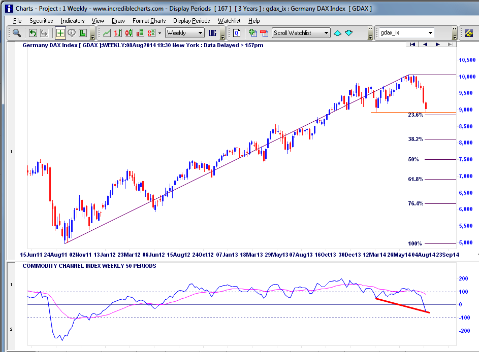479x352 pixels.
Task: Select the 23.6% Fibonacci retracement label
Action: 416,115
